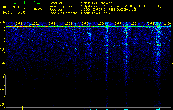Click the Ogata-vill. Akita-Pref. JAPAN location text

pos(123,6)
